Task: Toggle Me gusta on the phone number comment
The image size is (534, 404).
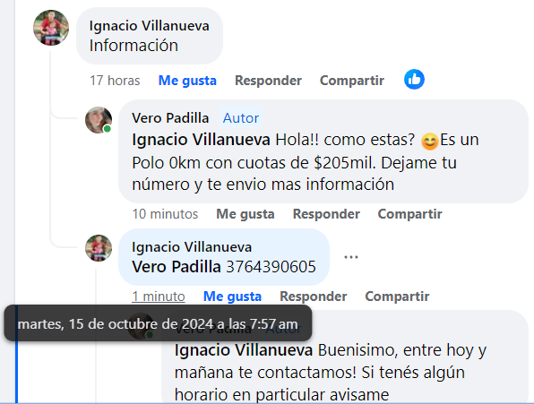Action: (x=232, y=297)
